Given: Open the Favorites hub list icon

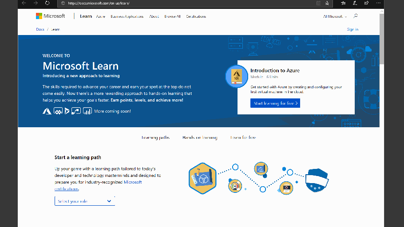Looking at the screenshot, I should (343, 3).
